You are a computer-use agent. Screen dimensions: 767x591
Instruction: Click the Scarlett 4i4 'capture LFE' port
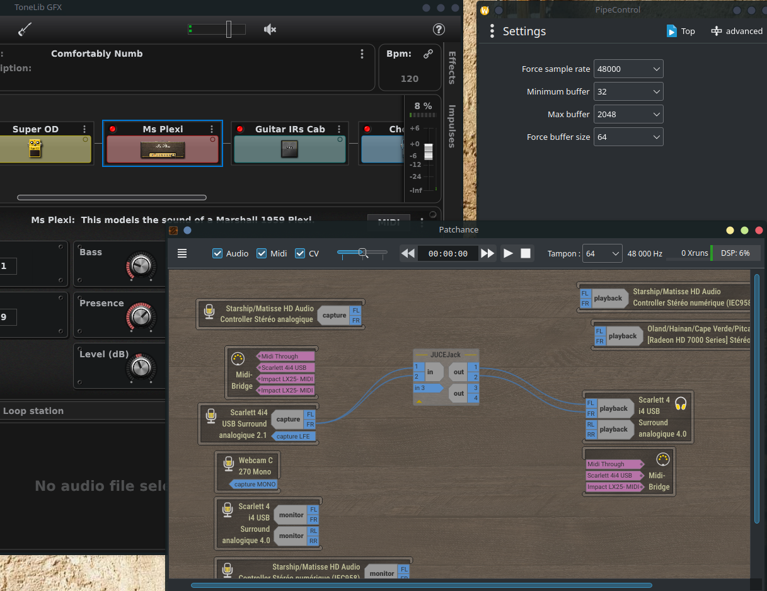click(293, 436)
